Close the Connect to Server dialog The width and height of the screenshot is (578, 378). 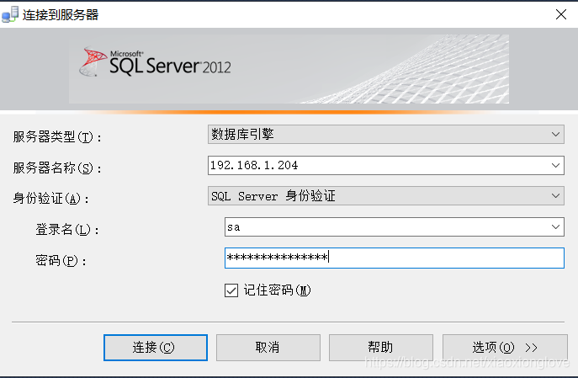click(561, 14)
